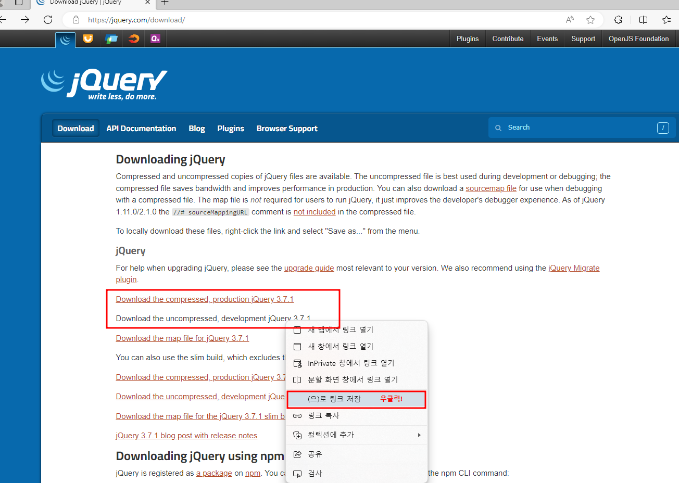This screenshot has height=483, width=679.
Task: Open jQuery 3.7.1 blog post with release notes
Action: (186, 436)
